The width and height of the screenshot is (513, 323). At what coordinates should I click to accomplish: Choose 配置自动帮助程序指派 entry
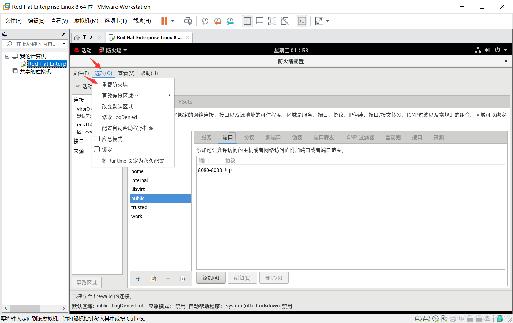(x=133, y=128)
